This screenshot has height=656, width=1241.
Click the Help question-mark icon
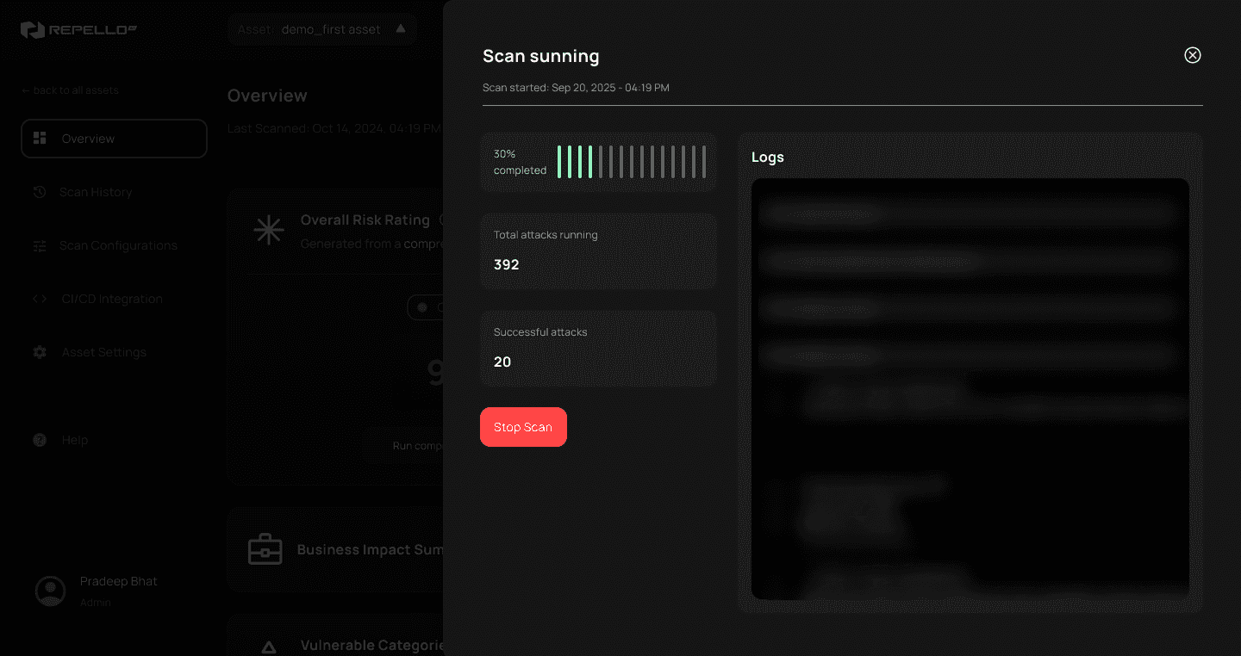click(x=40, y=440)
